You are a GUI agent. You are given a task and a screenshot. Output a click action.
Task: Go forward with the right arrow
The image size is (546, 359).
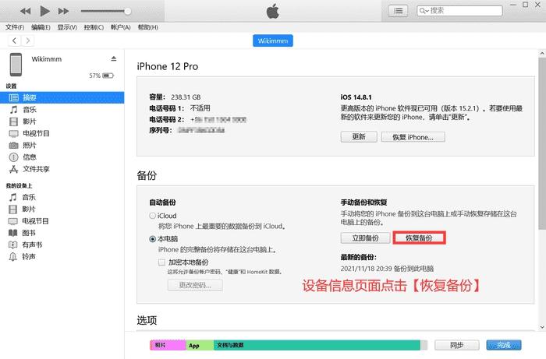[28, 40]
